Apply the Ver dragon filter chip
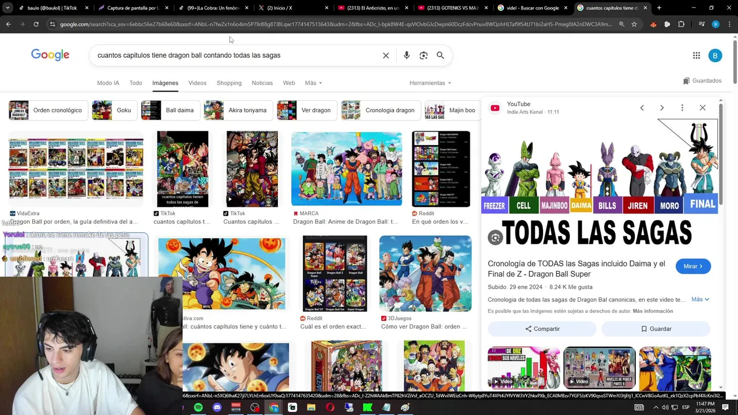Viewport: 738px width, 415px height. tap(307, 110)
